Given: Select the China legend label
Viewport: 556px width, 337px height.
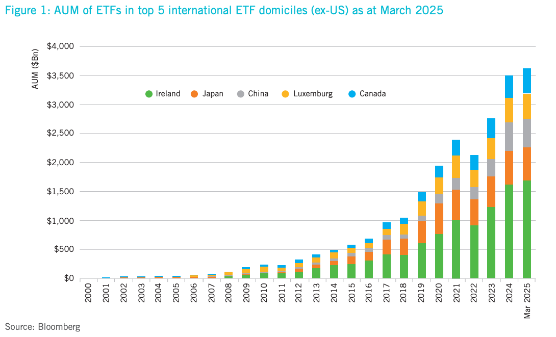Looking at the screenshot, I should pos(258,94).
